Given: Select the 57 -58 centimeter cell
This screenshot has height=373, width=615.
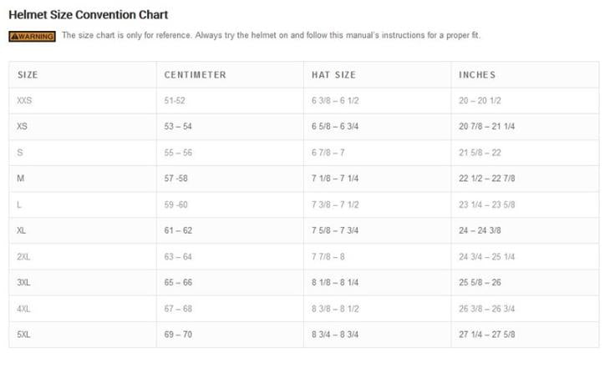Looking at the screenshot, I should [178, 179].
